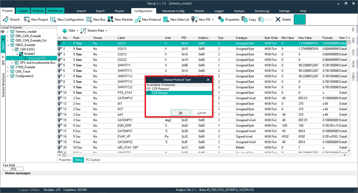The image size is (358, 193).
Task: Open Properties via the gear icon
Action: click(221, 19)
